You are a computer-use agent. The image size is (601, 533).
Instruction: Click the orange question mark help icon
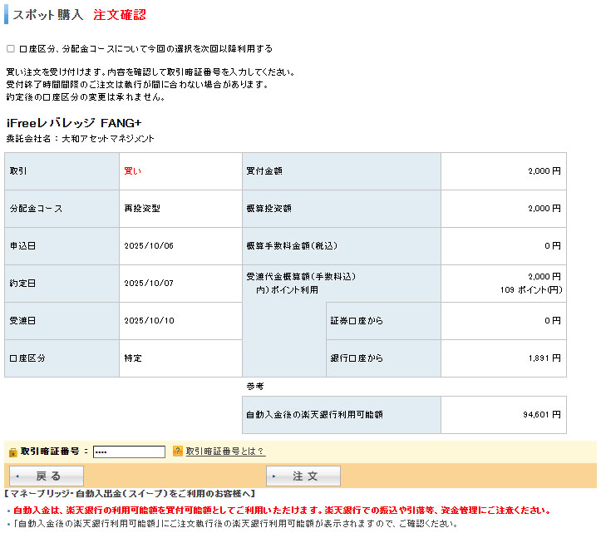point(177,452)
